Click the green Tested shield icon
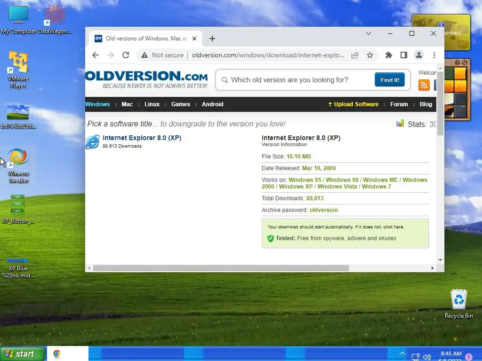The height and width of the screenshot is (361, 482). [270, 238]
